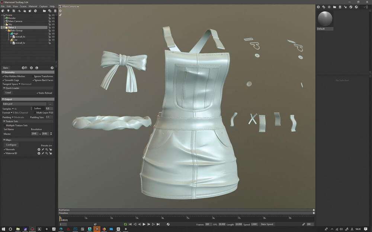Open the Main Camera viewport dropdown

[69, 6]
